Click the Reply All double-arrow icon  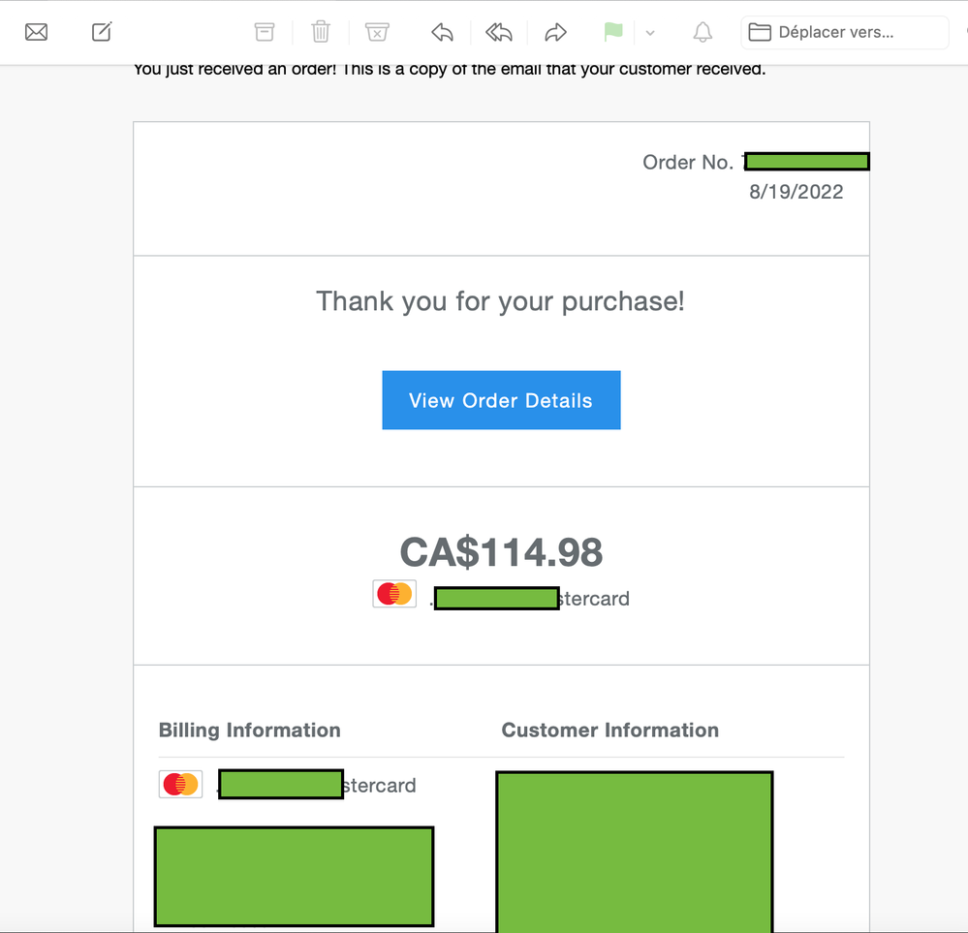498,32
